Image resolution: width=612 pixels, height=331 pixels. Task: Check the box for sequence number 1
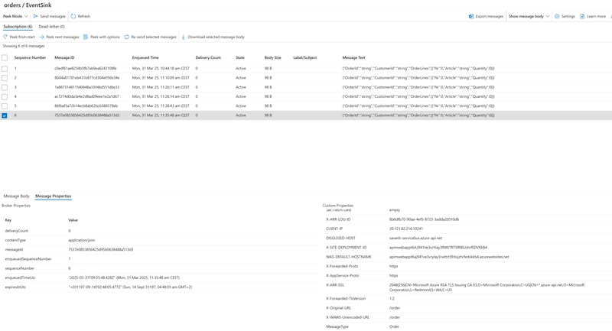click(x=5, y=69)
